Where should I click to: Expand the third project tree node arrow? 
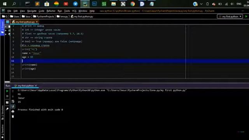pos(6,34)
